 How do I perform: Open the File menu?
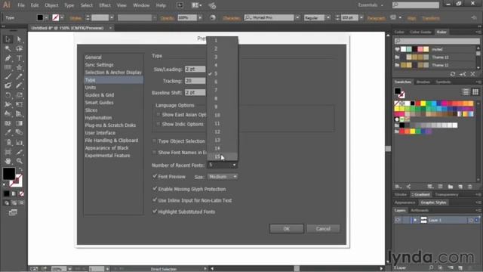(21, 5)
